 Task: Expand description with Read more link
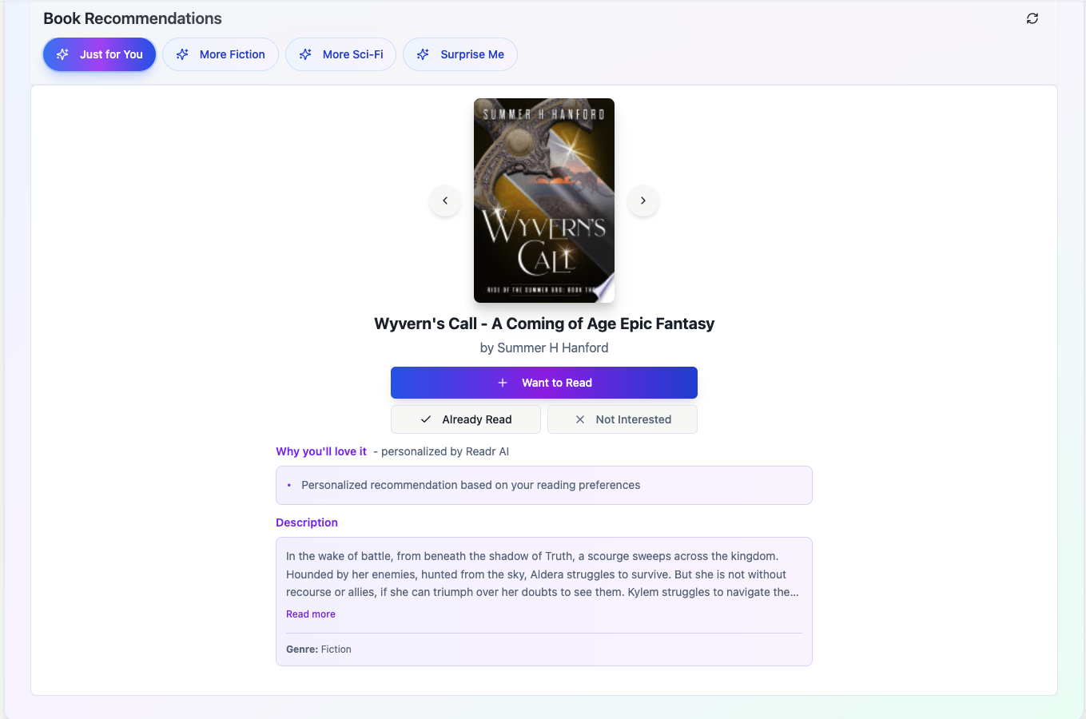click(x=311, y=614)
